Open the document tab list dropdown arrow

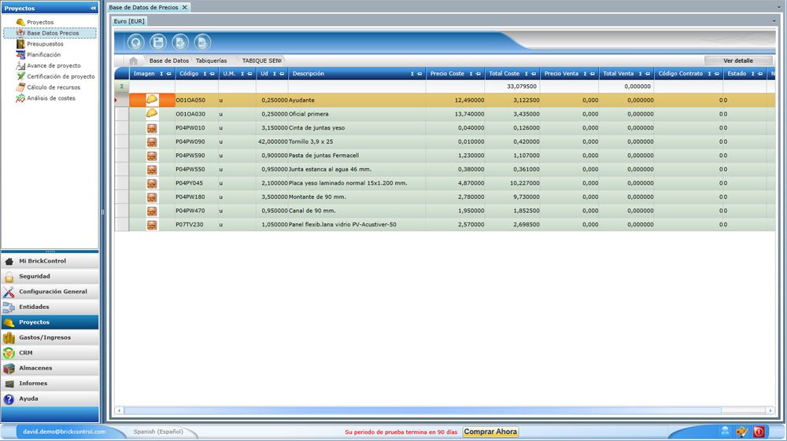pos(778,7)
